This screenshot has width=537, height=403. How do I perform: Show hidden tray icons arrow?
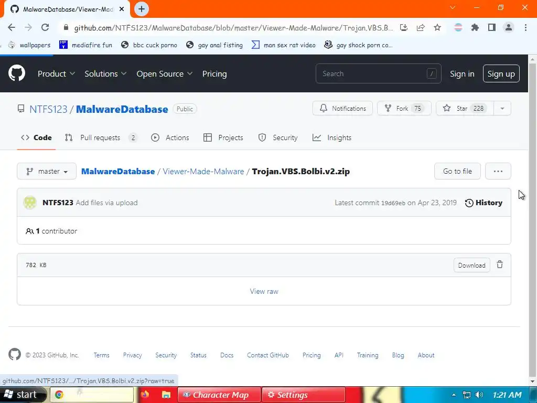(454, 395)
